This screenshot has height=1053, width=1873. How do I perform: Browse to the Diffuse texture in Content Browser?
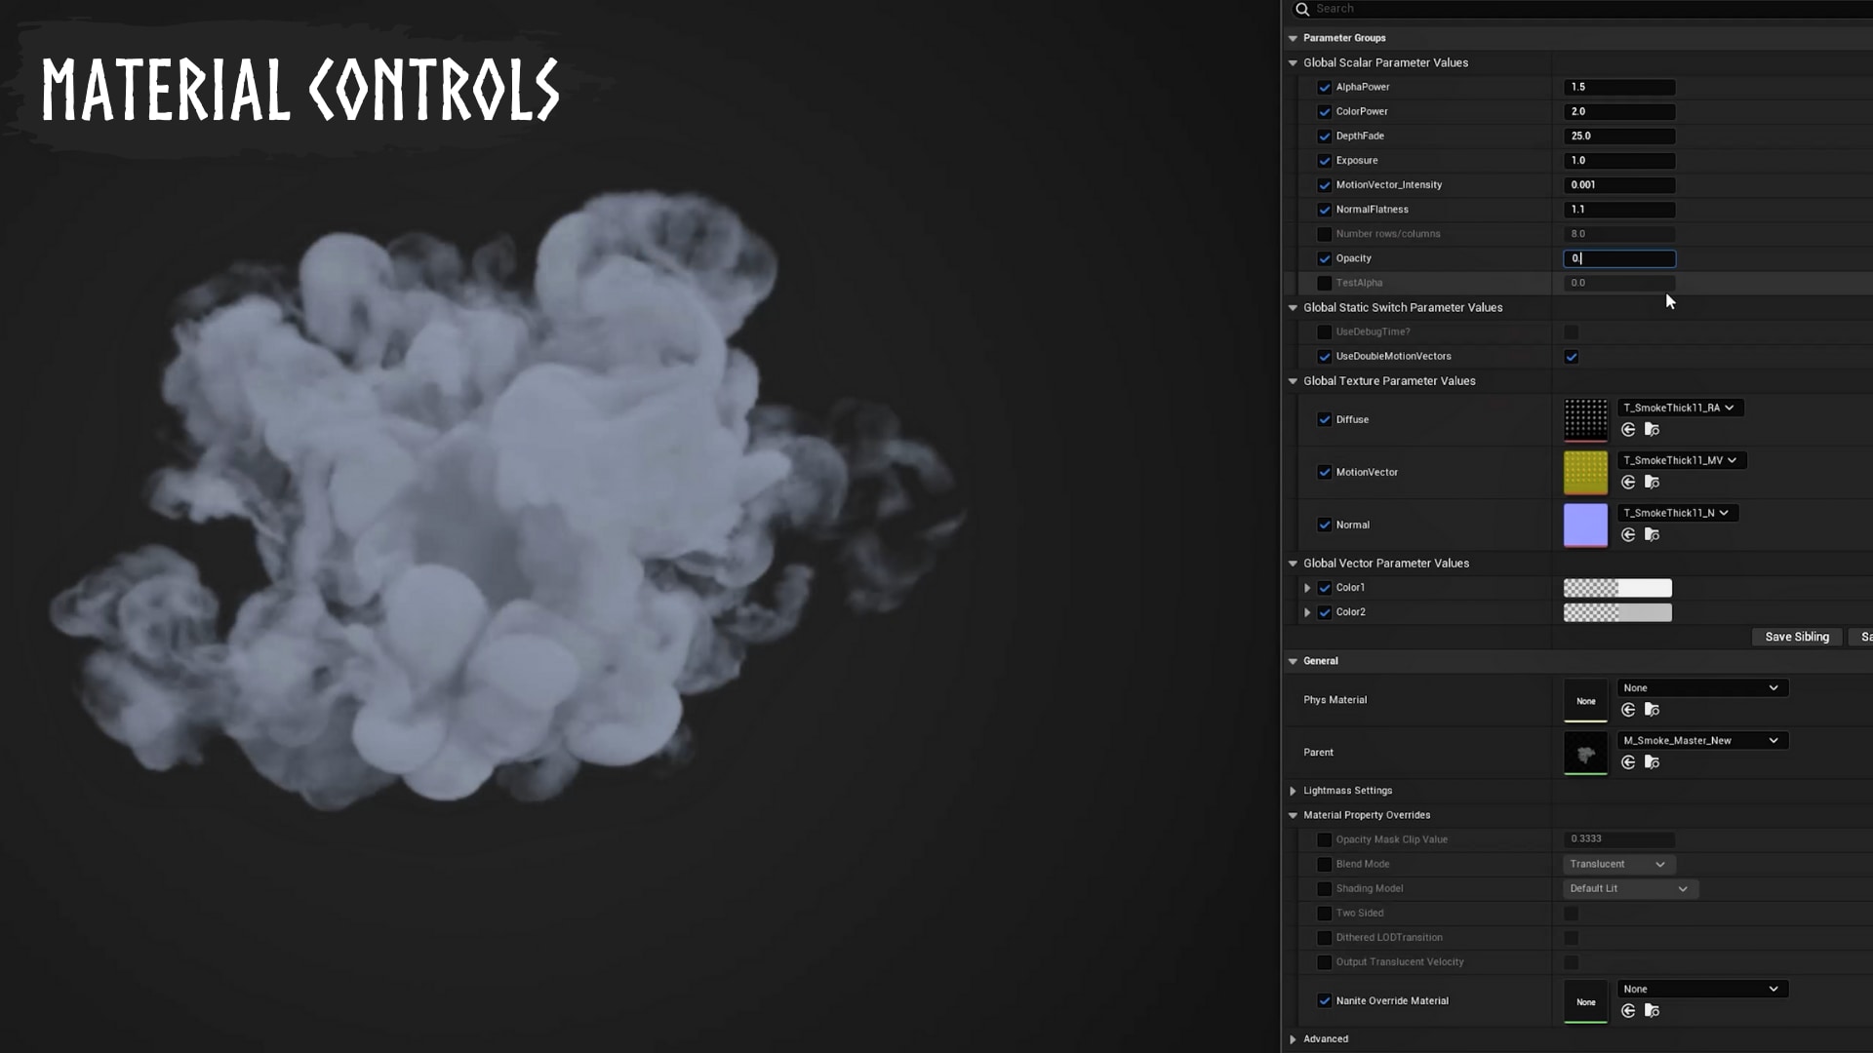[1653, 430]
